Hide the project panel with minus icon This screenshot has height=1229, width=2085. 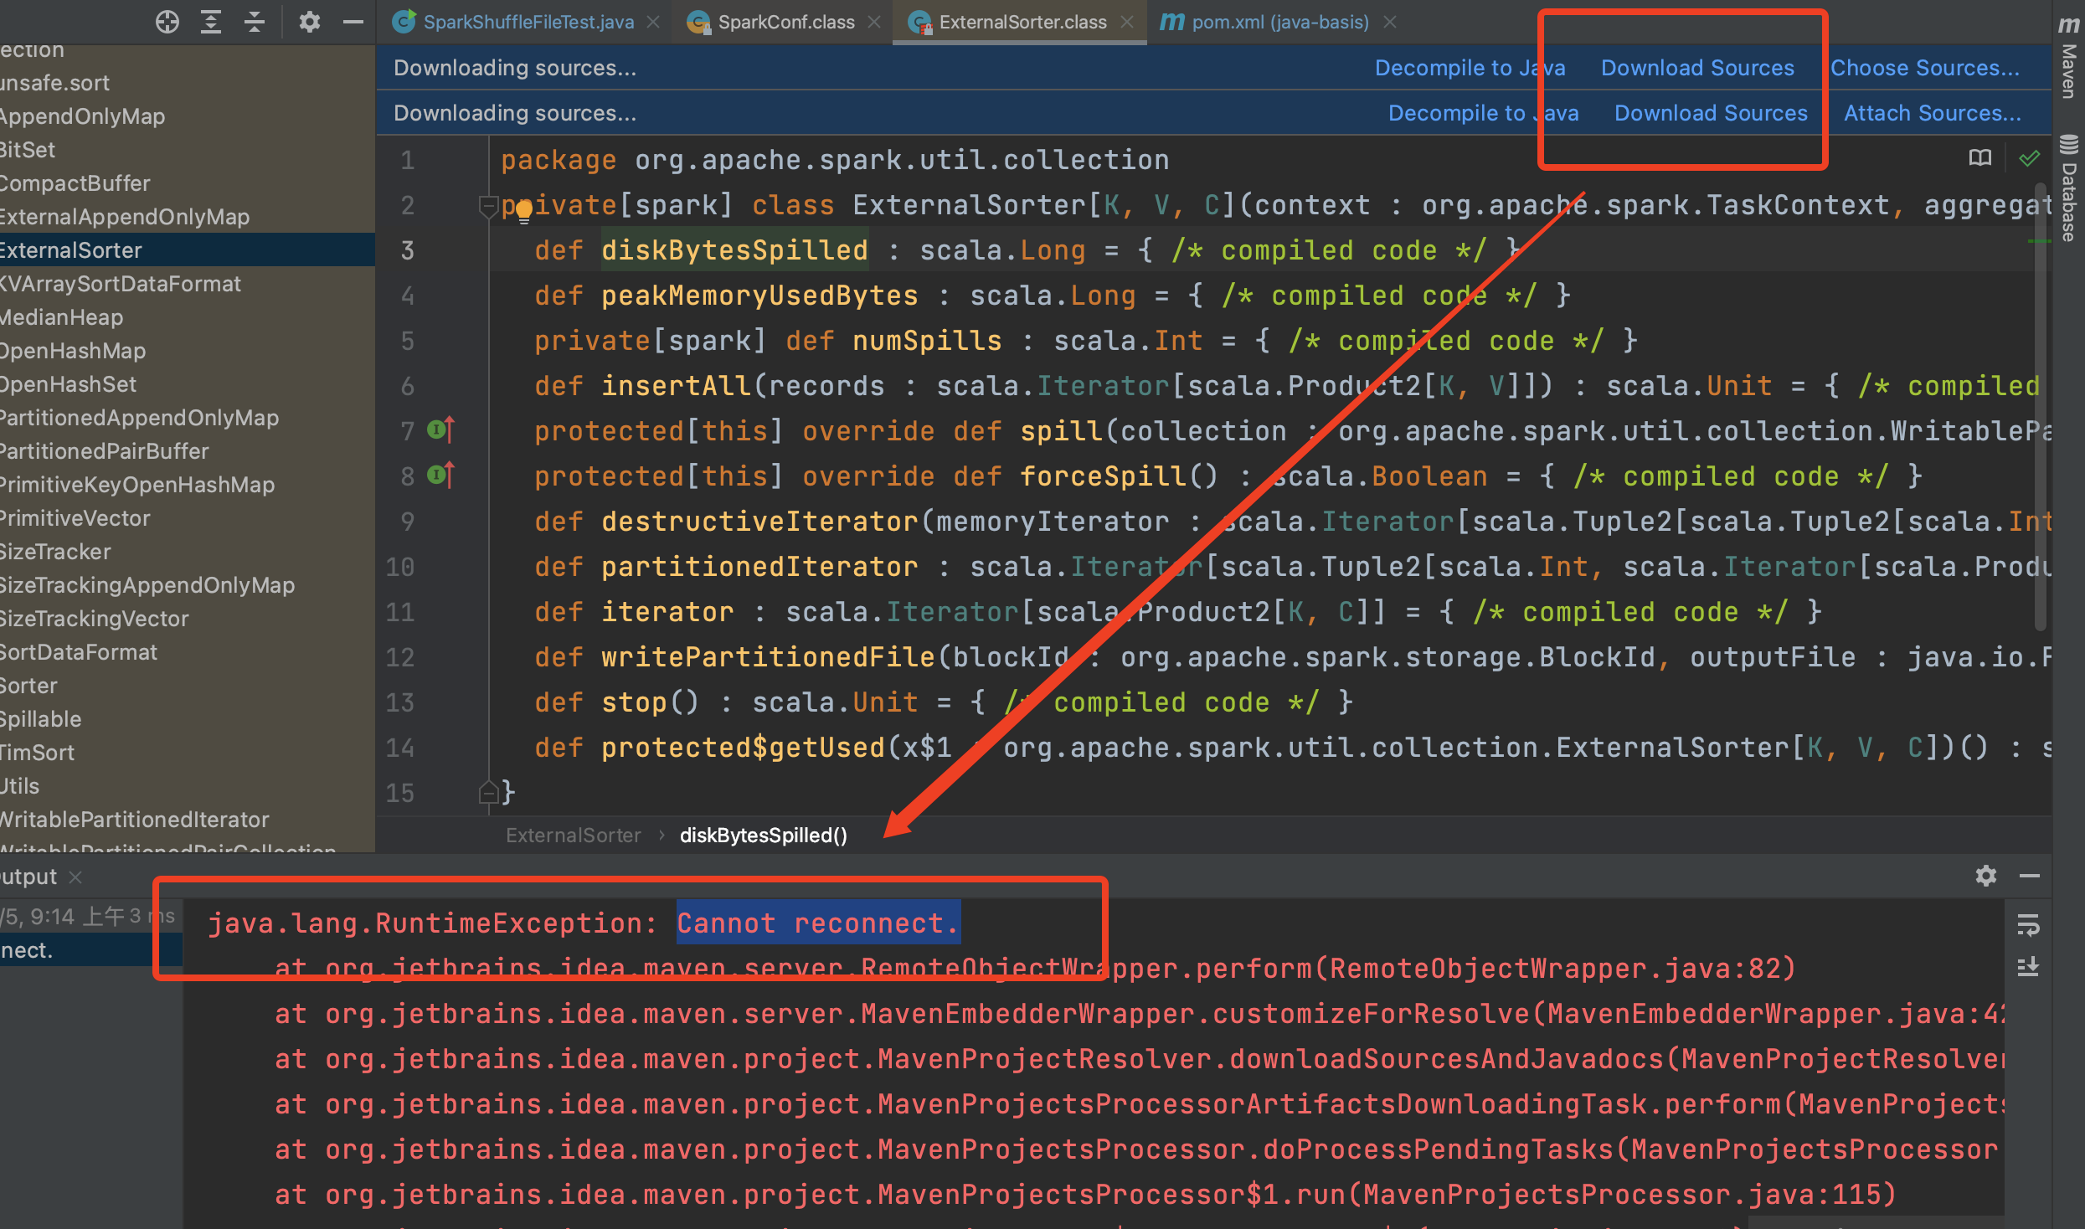tap(353, 22)
